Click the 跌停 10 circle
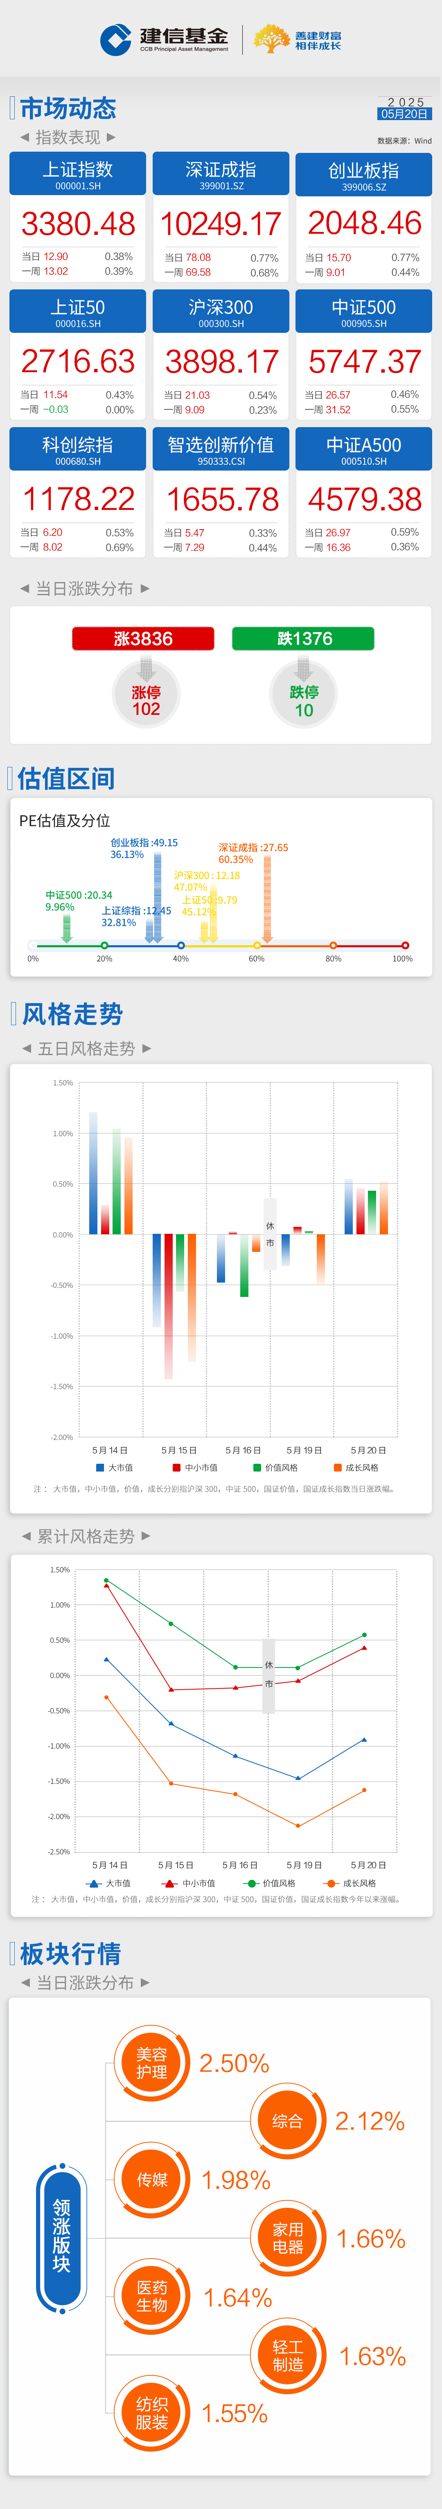The image size is (442, 2509). 303,694
